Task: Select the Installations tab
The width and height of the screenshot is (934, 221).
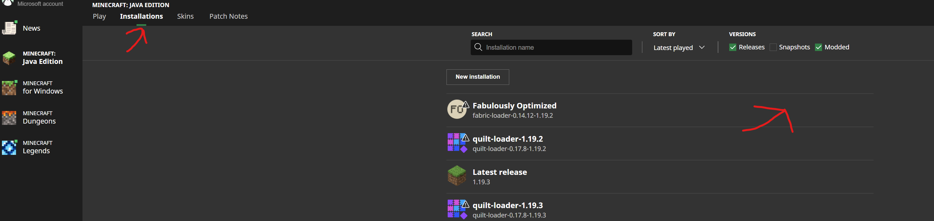Action: click(141, 16)
